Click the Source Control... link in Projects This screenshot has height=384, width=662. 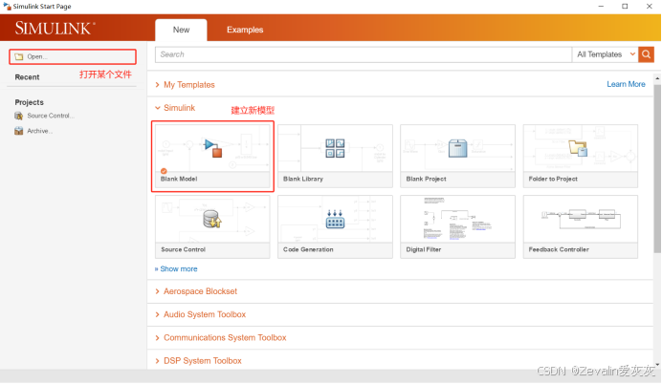[x=51, y=116]
